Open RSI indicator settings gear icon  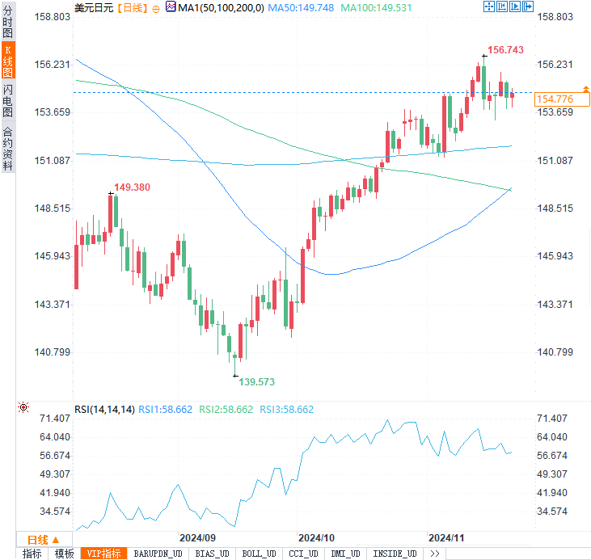[x=23, y=408]
